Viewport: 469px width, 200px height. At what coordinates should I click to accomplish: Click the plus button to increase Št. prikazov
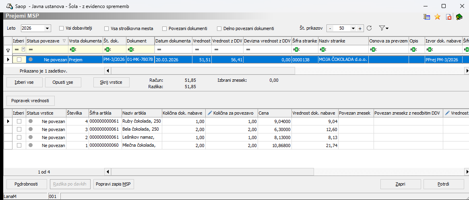pos(360,28)
